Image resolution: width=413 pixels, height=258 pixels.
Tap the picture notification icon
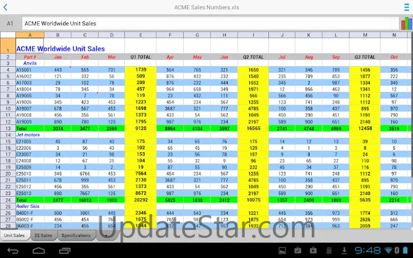(282, 251)
